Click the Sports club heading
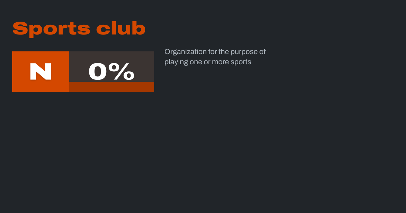Viewport: 406px width, 213px height. 79,29
